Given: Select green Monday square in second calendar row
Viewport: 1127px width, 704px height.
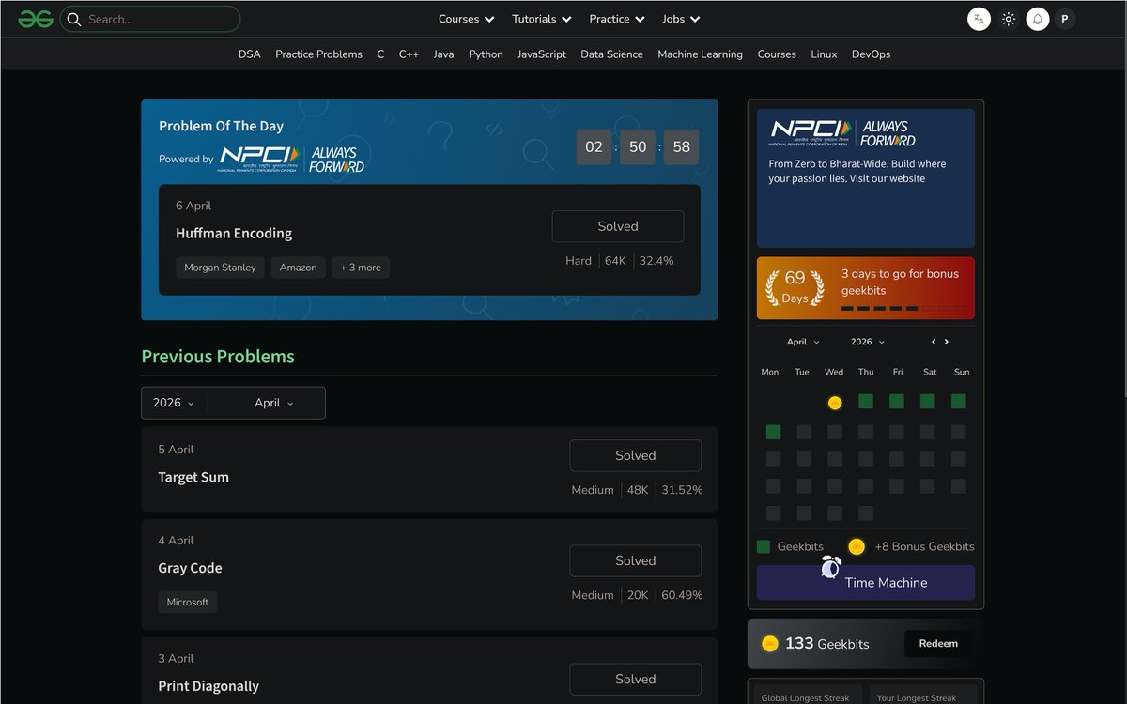Looking at the screenshot, I should (773, 432).
